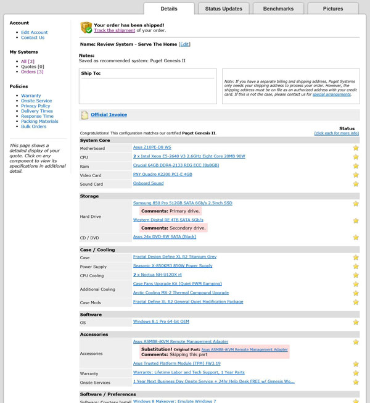The image size is (370, 403).
Task: Open the Case Fans Upgrade Kit link
Action: [x=178, y=284]
